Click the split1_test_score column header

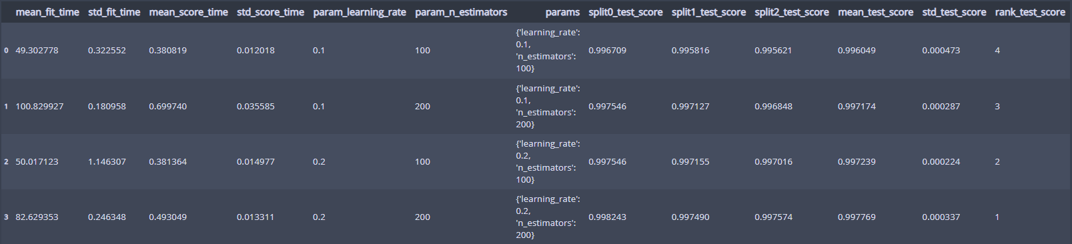pos(708,12)
